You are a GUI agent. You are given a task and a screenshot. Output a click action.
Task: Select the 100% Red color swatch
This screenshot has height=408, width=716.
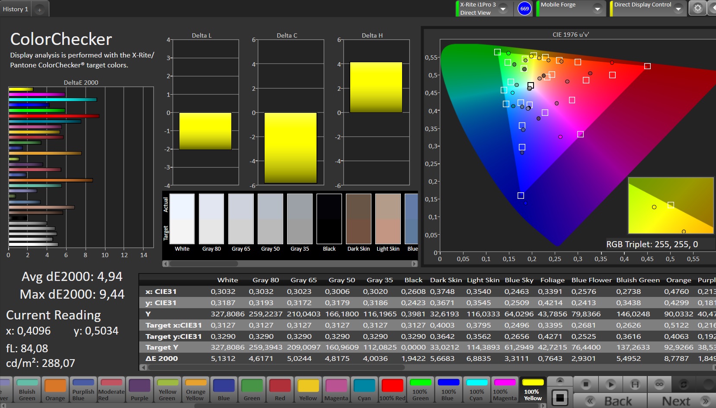(x=393, y=389)
